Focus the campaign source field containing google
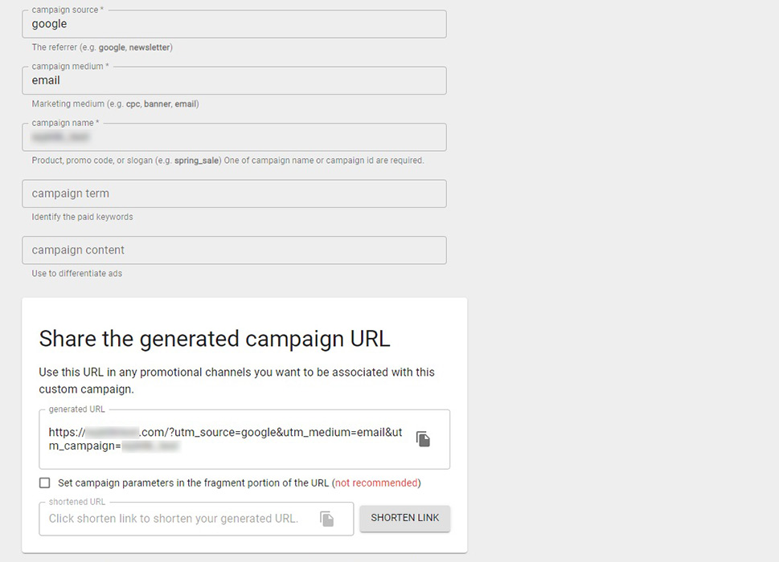The height and width of the screenshot is (562, 779). click(x=234, y=24)
